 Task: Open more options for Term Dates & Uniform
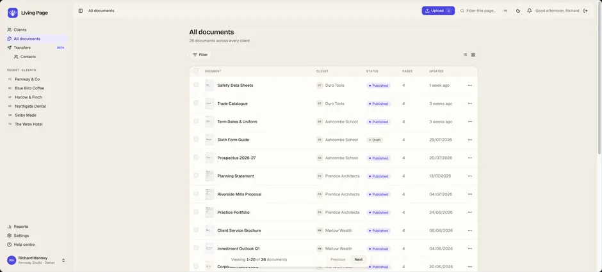(x=470, y=122)
